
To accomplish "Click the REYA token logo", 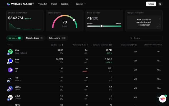I will coord(10,52).
